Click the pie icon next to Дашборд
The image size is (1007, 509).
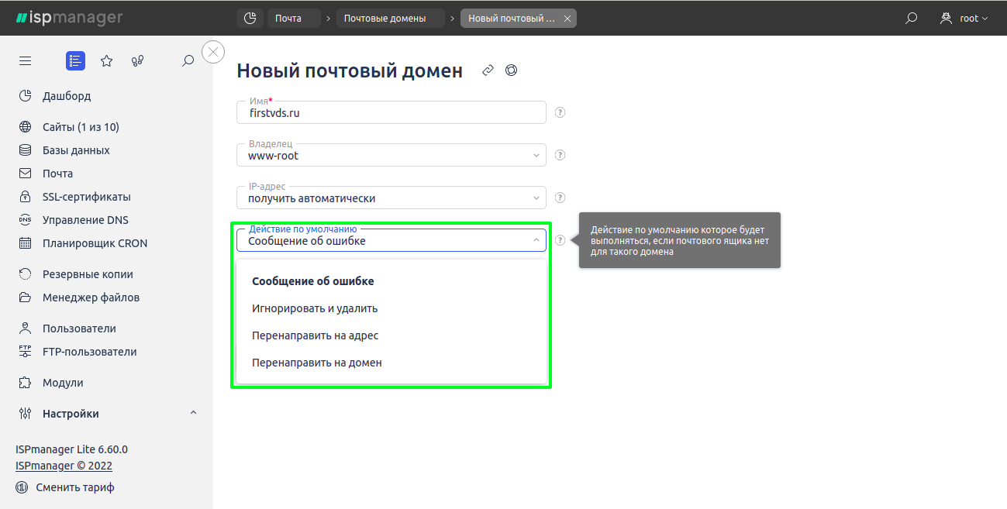pyautogui.click(x=25, y=96)
